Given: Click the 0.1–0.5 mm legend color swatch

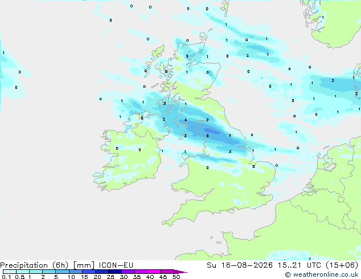Looking at the screenshot, I should (10, 272).
